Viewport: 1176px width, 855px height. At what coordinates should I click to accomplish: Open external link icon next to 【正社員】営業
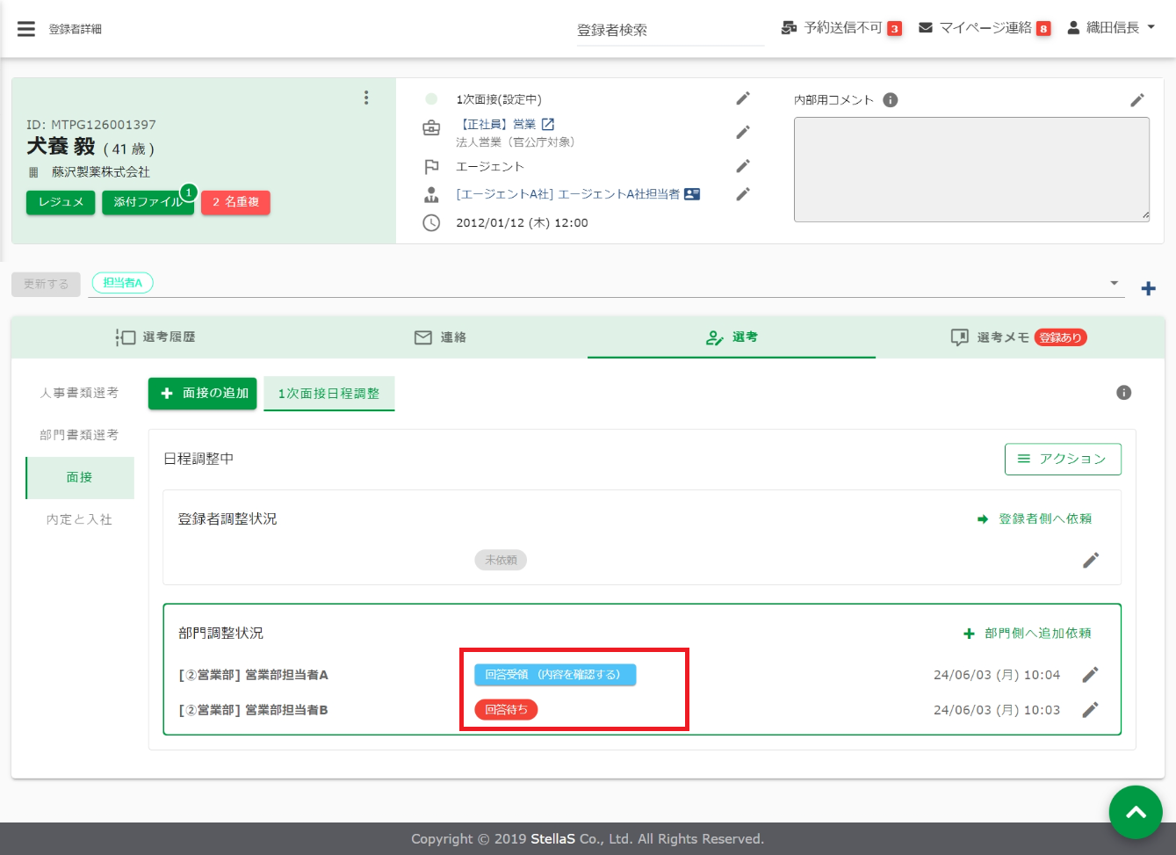tap(548, 125)
